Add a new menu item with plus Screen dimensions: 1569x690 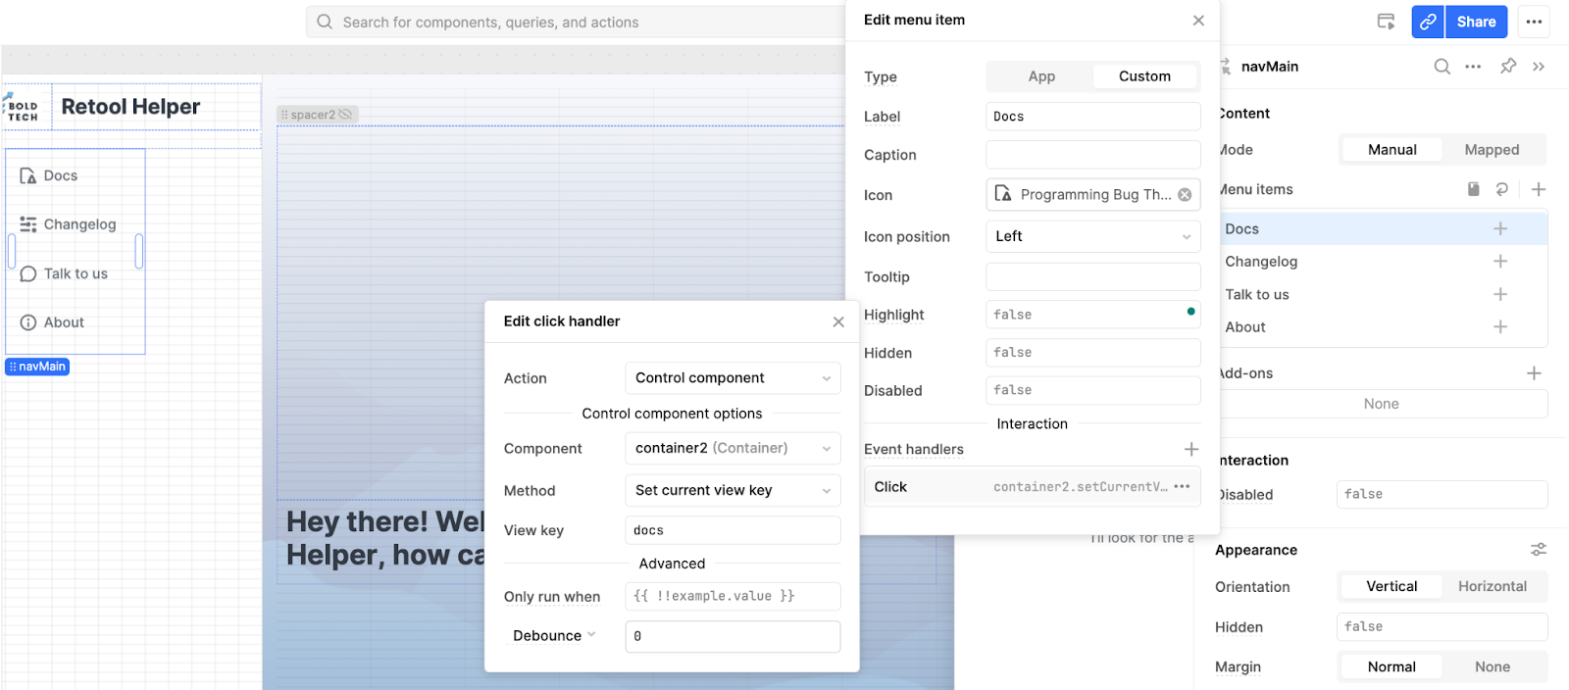[x=1539, y=189]
